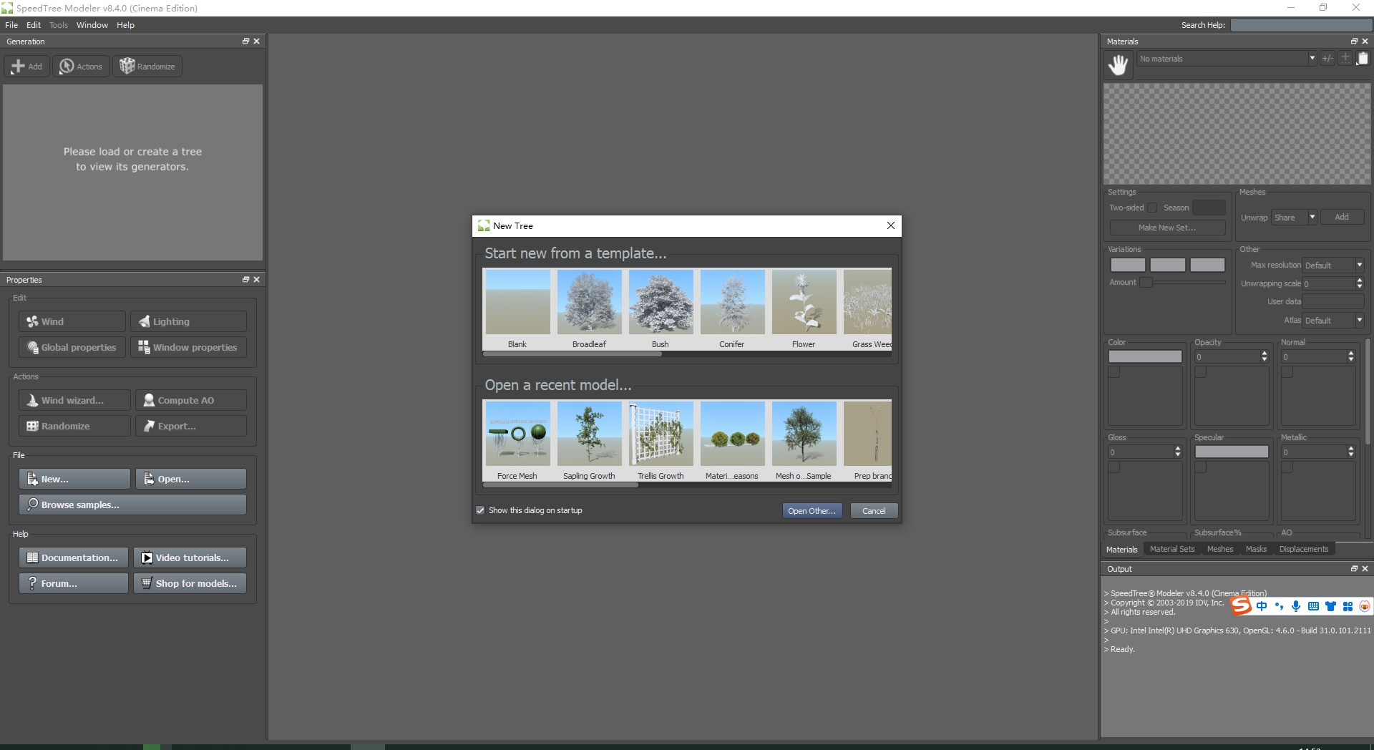The width and height of the screenshot is (1374, 750).
Task: Click the Specular color swatch
Action: (1232, 452)
